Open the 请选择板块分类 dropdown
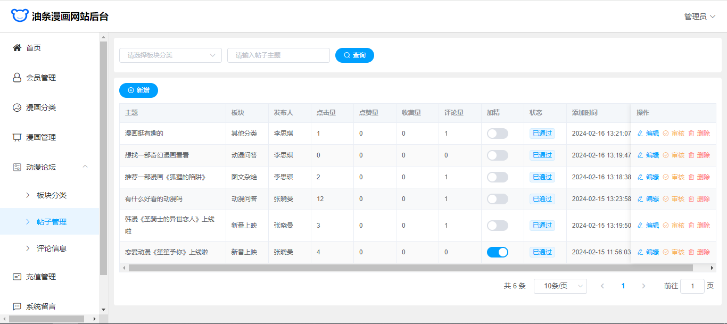 (x=170, y=55)
